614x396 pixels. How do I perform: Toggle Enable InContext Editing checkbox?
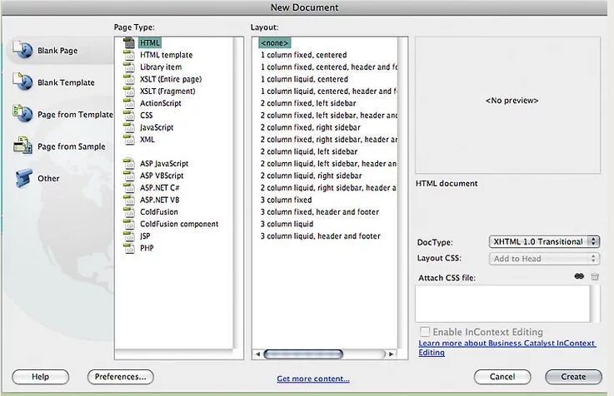tap(425, 332)
